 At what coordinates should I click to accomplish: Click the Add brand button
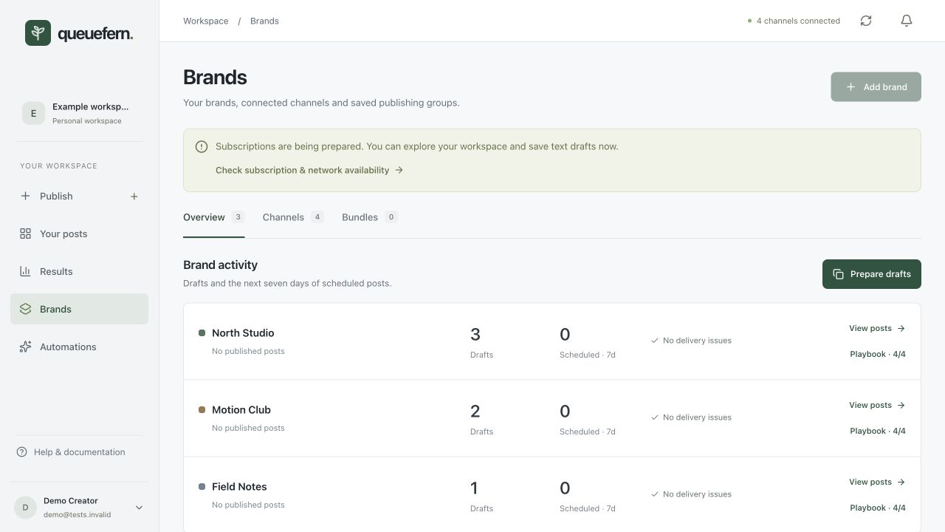(876, 86)
